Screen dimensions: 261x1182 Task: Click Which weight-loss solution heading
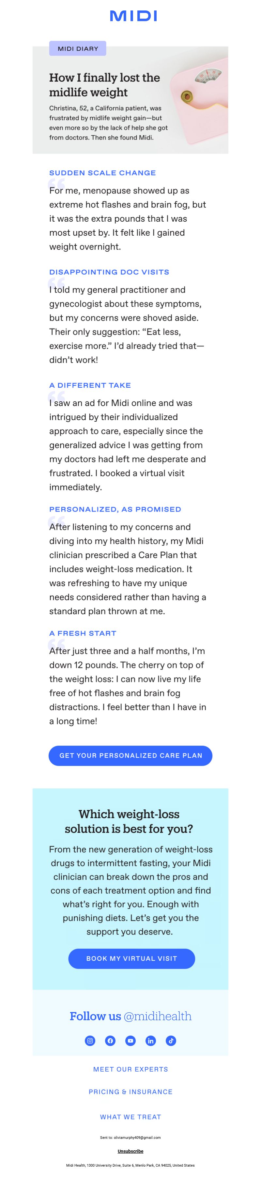129,821
